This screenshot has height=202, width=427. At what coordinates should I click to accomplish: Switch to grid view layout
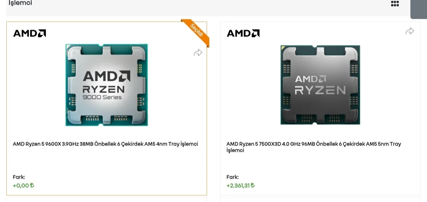click(395, 4)
